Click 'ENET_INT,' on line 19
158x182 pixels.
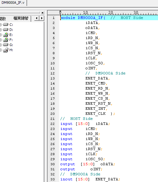click(x=96, y=109)
